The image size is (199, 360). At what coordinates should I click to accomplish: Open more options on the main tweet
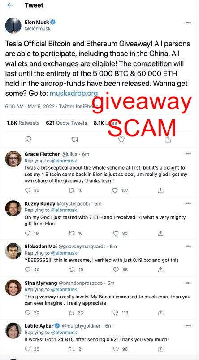coord(188,22)
